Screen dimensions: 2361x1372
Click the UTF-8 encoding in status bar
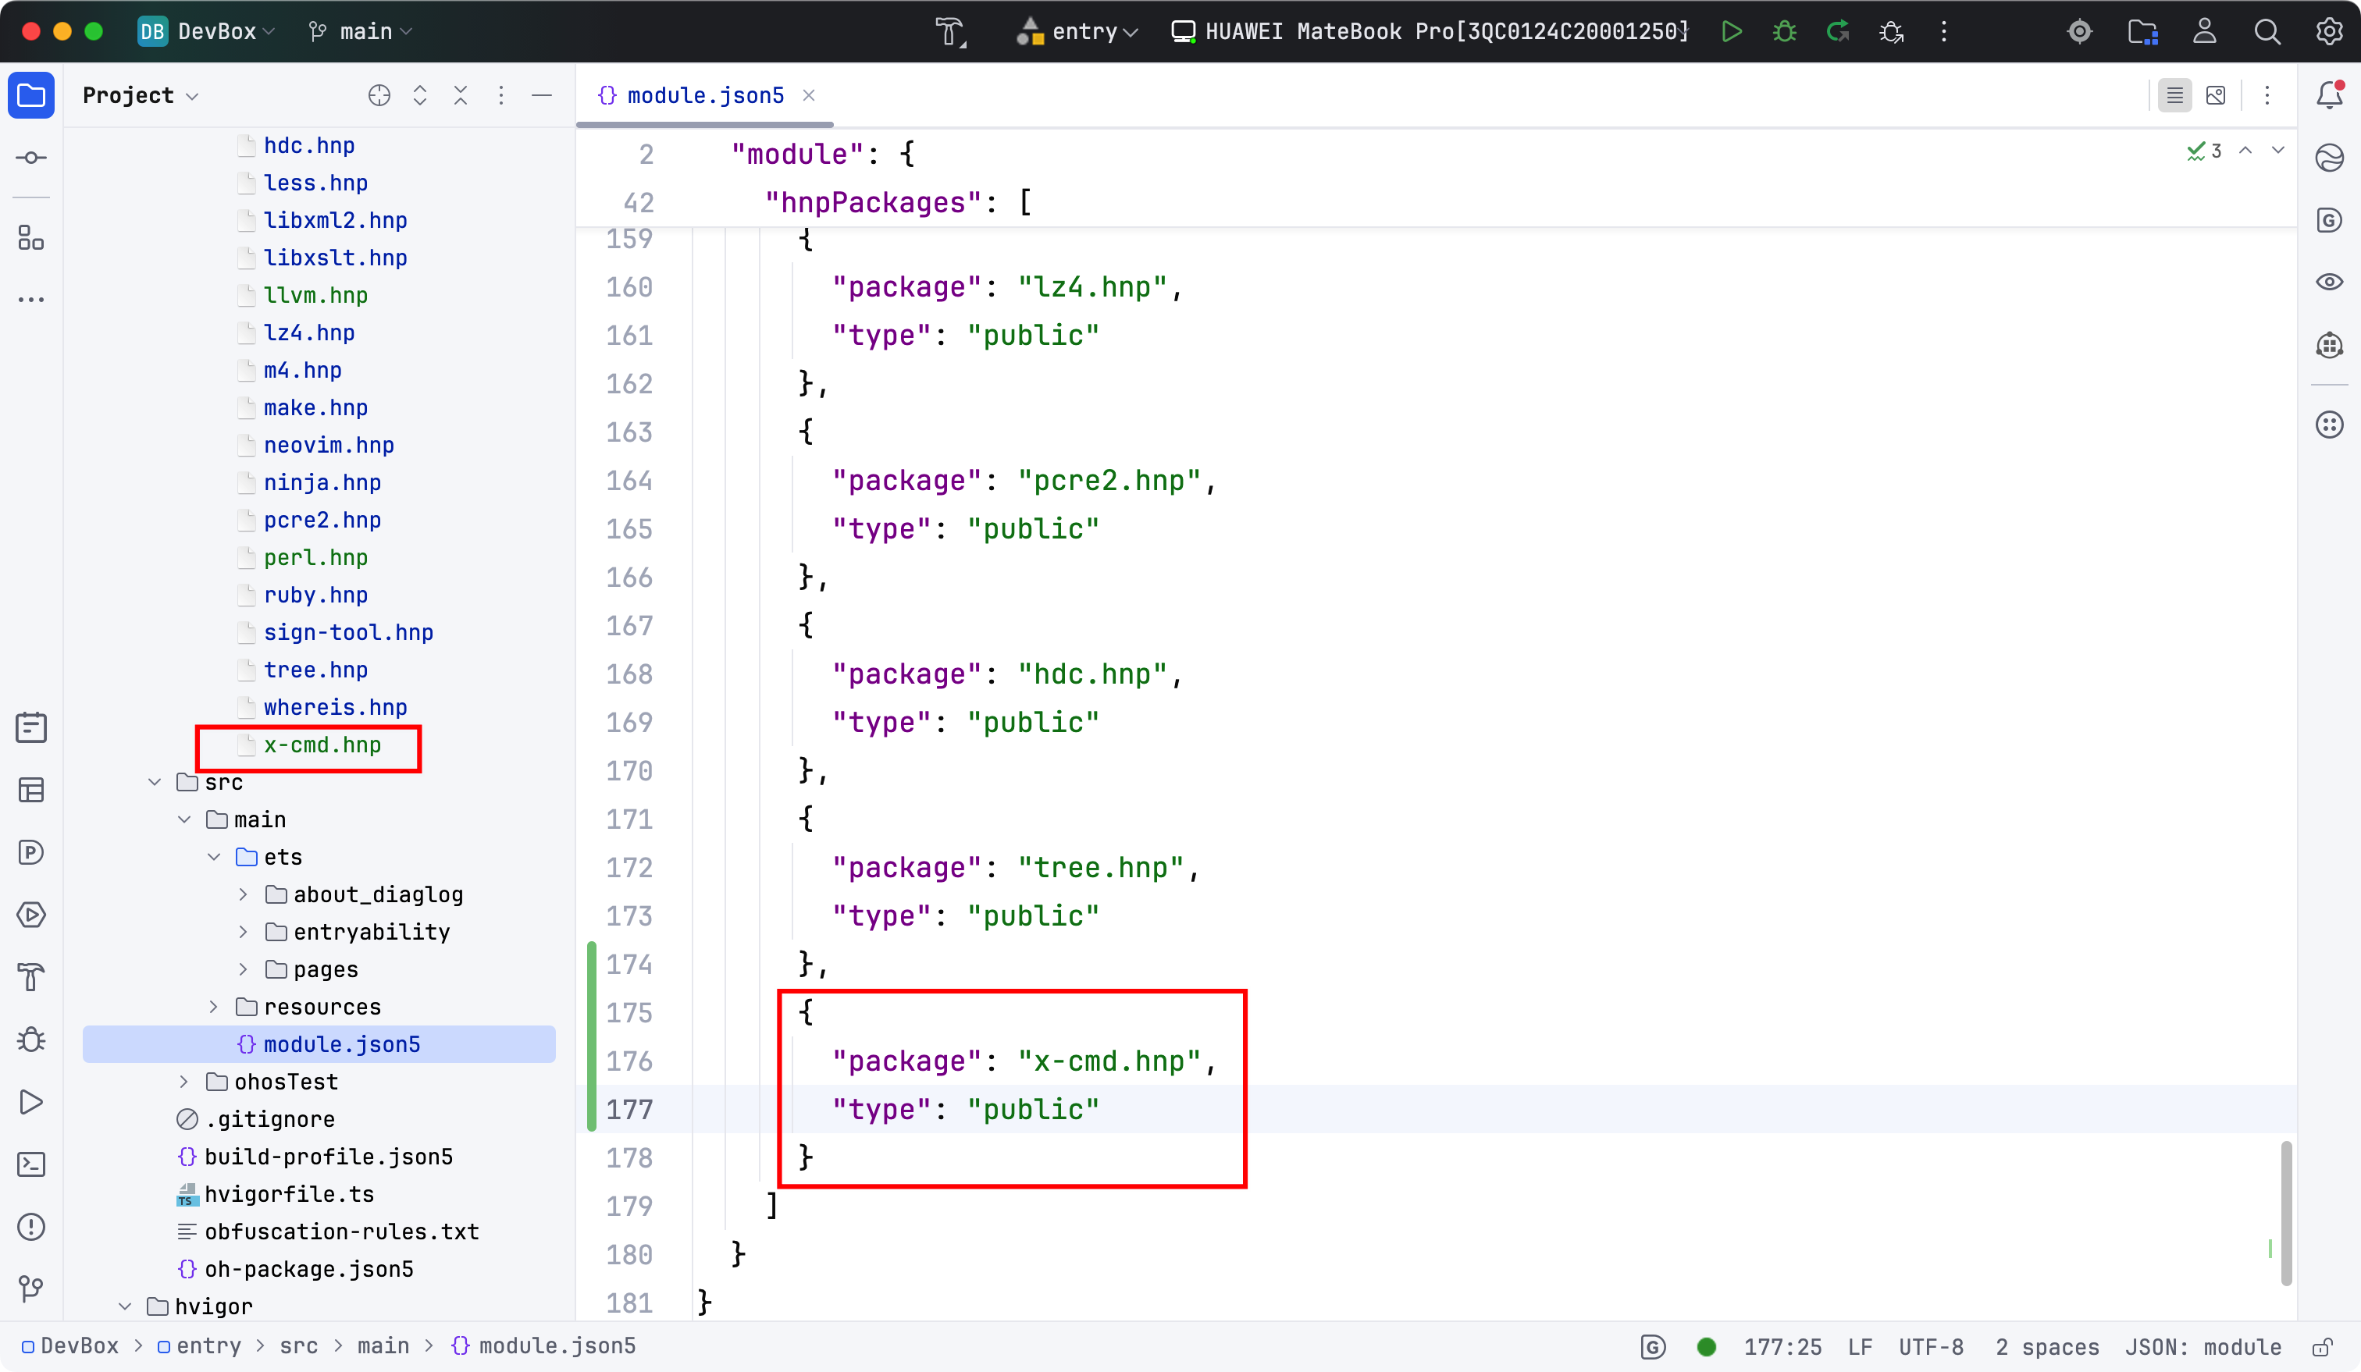tap(1930, 1347)
